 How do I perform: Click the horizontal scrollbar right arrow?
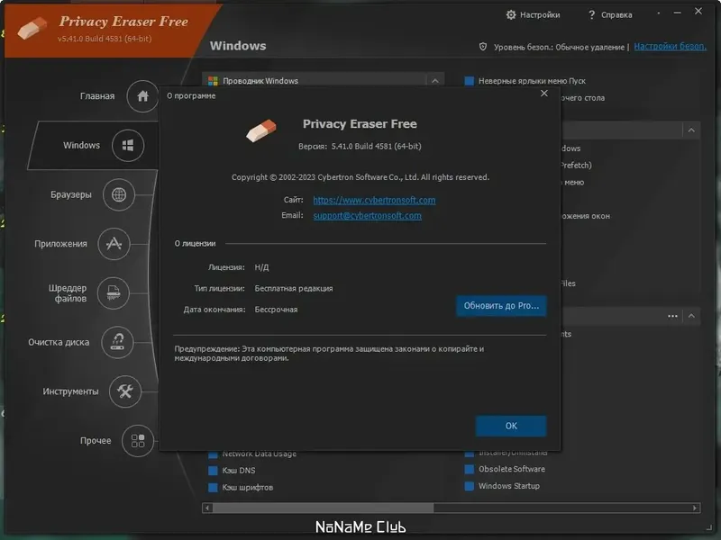695,508
